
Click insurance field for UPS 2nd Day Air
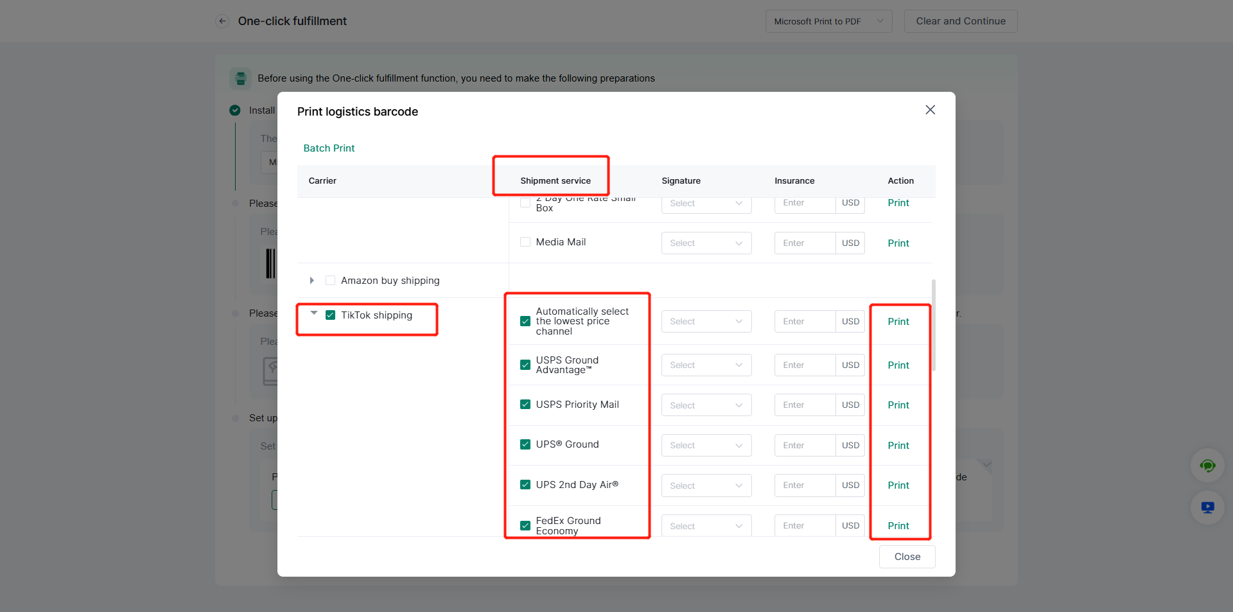805,485
